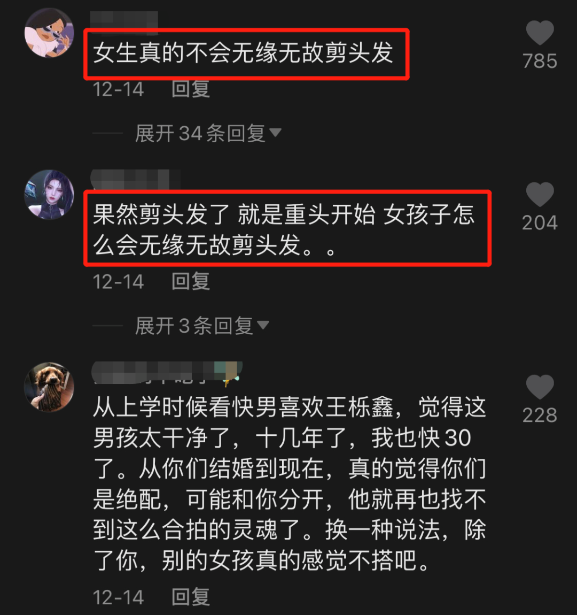Tap the blurred username of second commenter
The width and height of the screenshot is (577, 615).
136,180
